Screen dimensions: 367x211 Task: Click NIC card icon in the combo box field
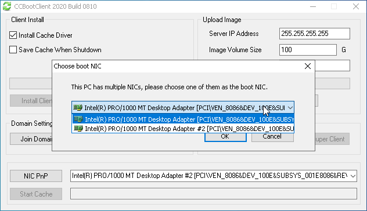click(78, 107)
